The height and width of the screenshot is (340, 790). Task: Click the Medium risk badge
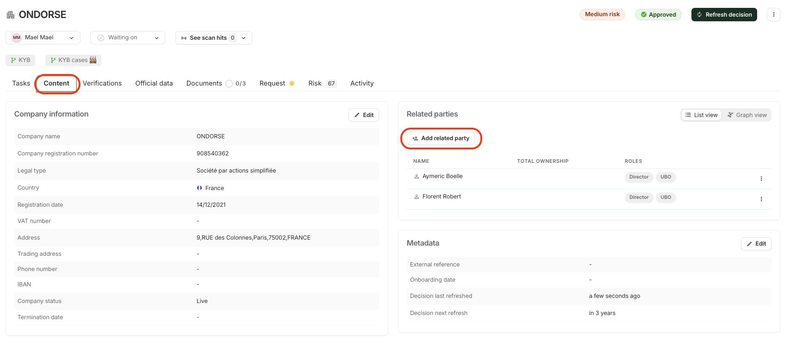pyautogui.click(x=602, y=14)
